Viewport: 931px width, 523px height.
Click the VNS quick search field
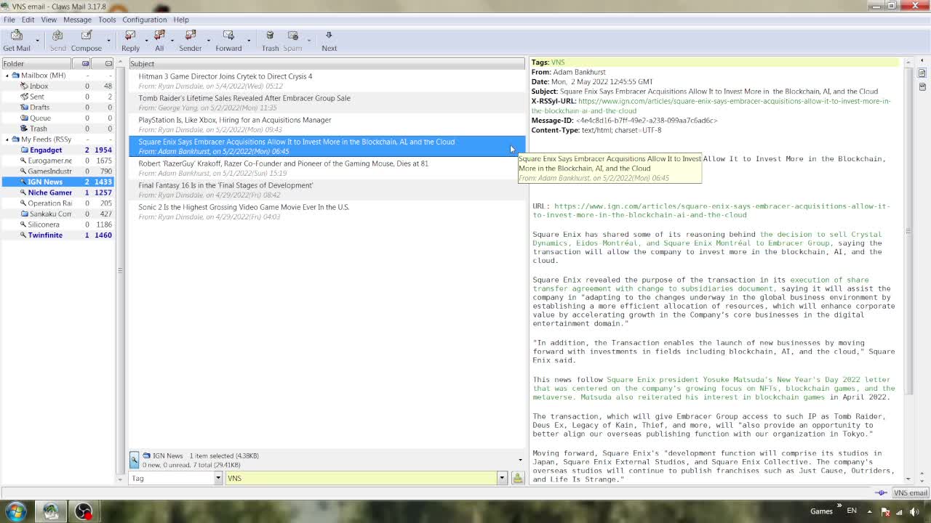[361, 478]
